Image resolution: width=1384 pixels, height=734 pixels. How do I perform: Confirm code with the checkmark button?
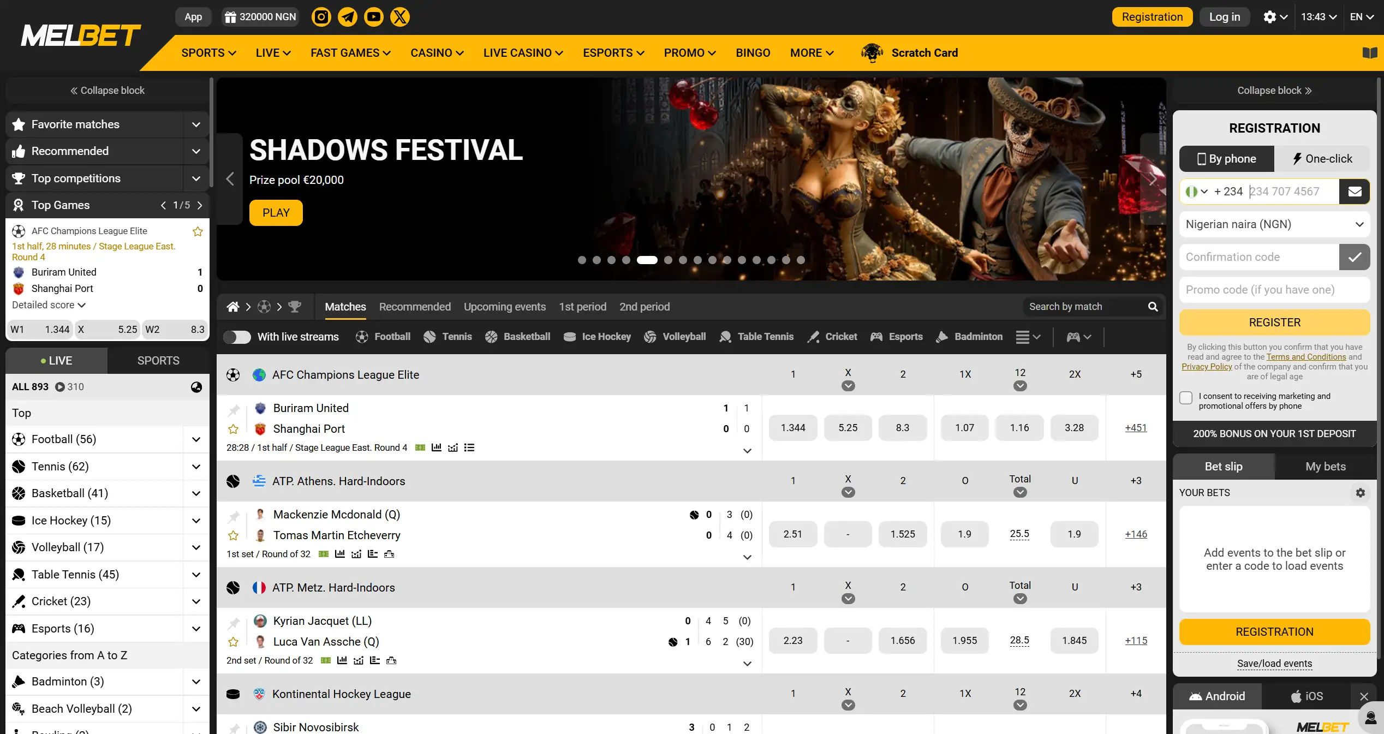[1354, 257]
